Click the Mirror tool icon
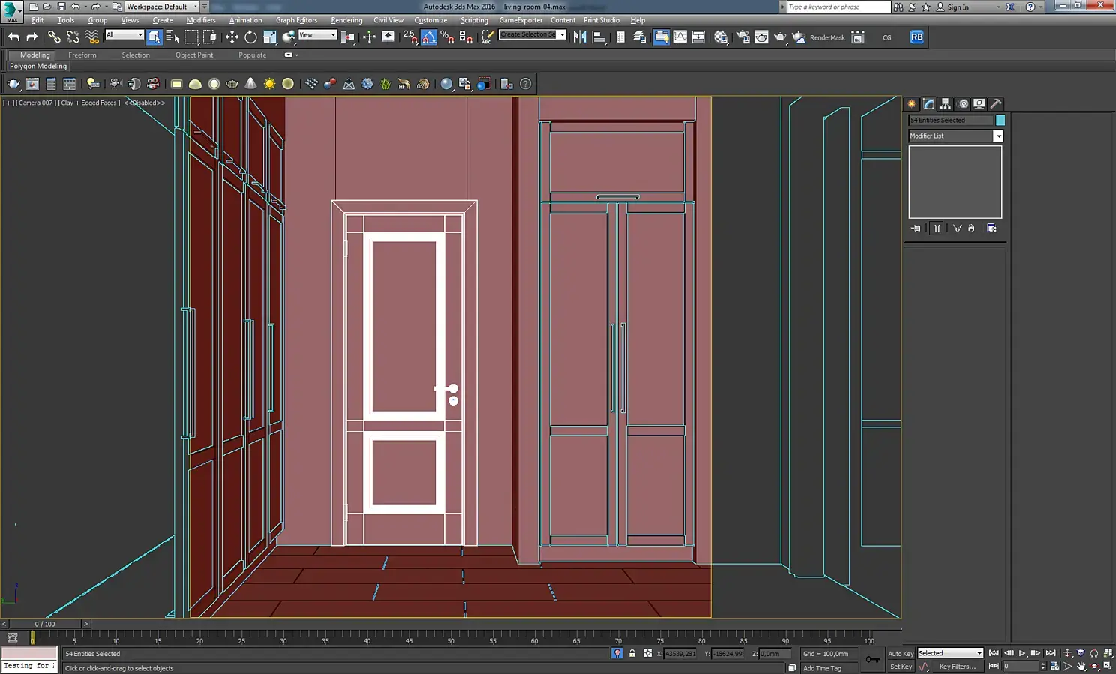This screenshot has width=1116, height=674. [580, 37]
